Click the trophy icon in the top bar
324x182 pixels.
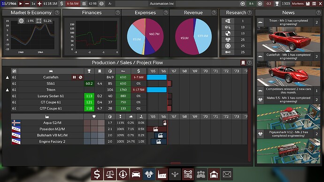tap(277, 3)
